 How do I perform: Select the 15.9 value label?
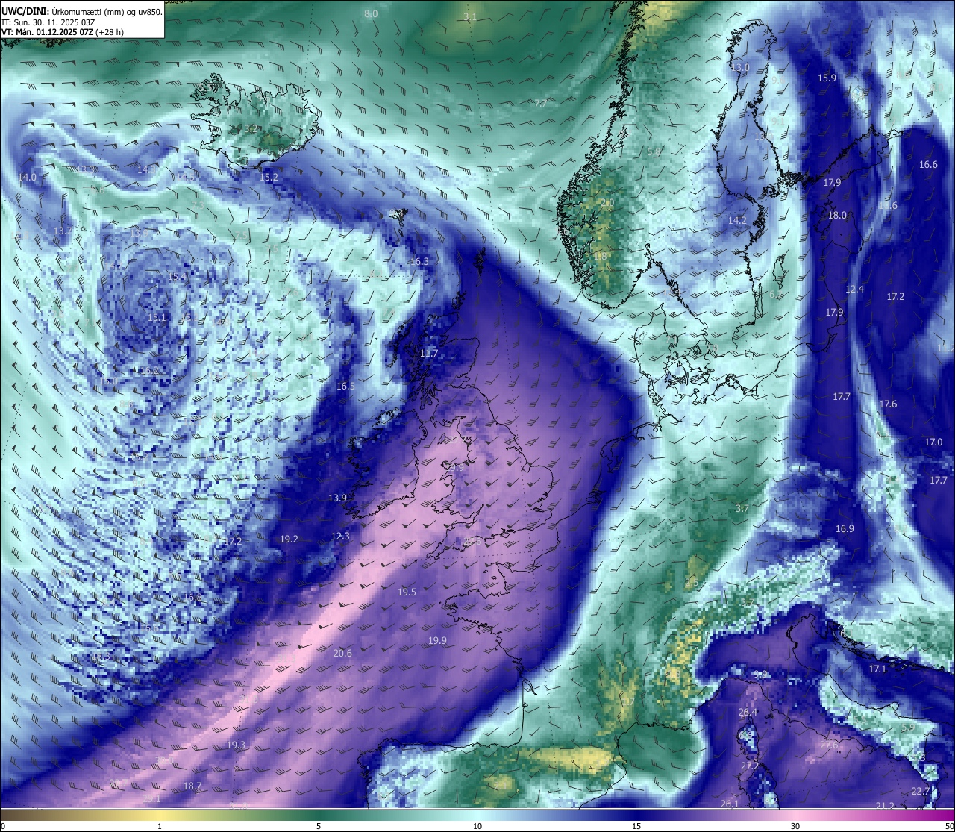(x=827, y=78)
